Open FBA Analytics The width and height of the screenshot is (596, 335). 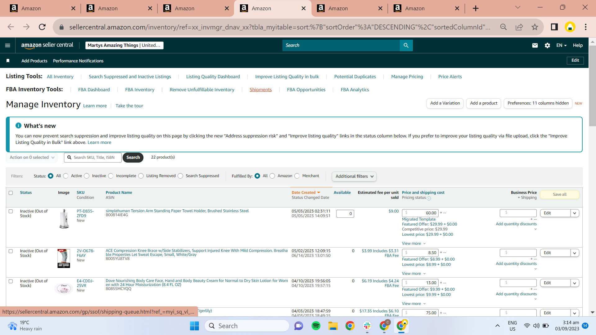point(355,90)
